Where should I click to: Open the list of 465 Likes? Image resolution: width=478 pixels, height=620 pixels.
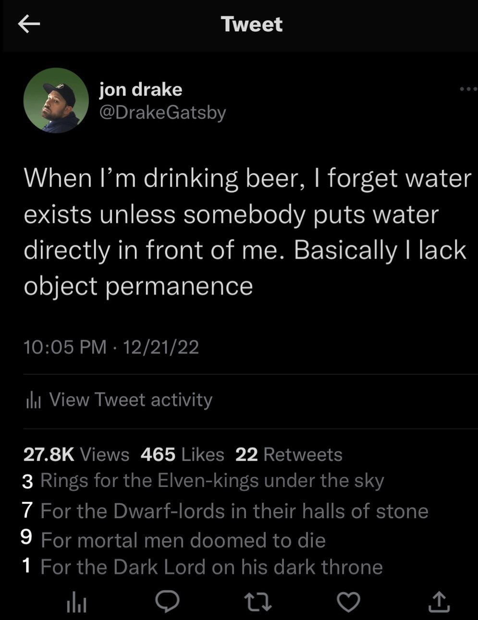[182, 454]
